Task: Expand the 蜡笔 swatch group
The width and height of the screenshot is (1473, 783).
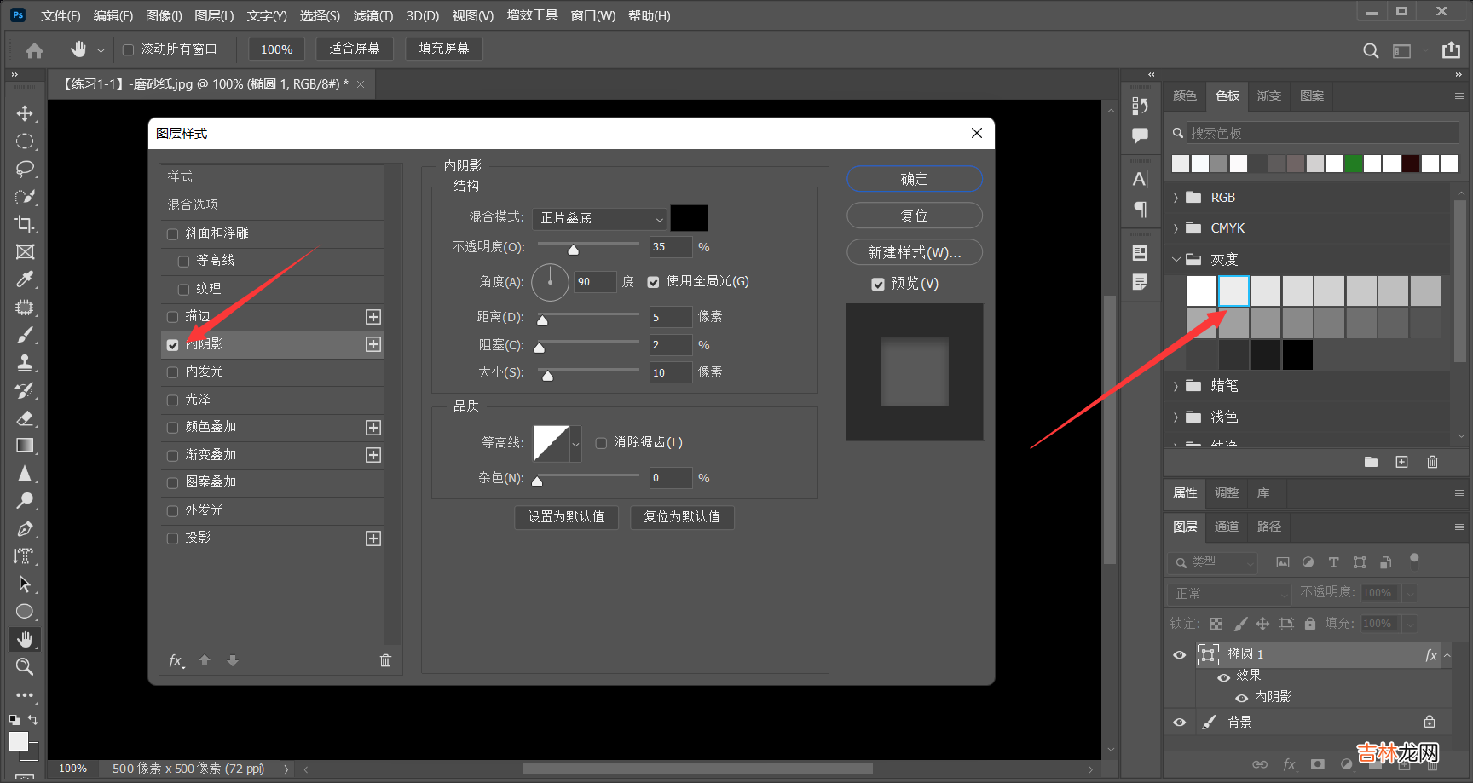Action: 1176,386
